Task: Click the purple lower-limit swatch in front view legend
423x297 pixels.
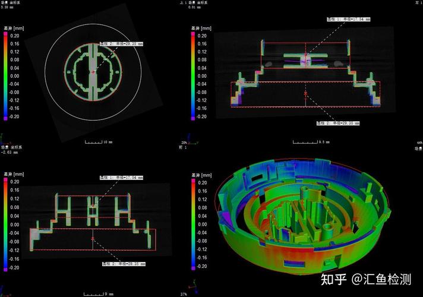Action: pos(5,270)
